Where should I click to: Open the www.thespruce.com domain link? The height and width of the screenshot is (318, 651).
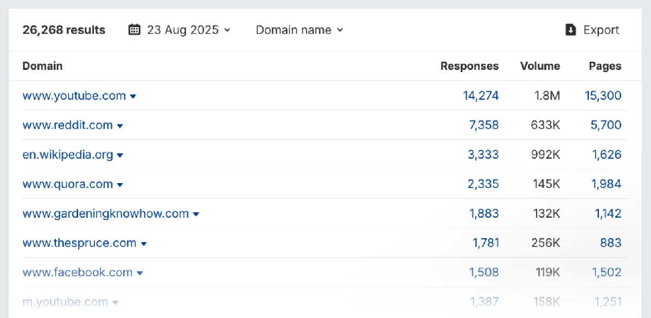coord(80,243)
